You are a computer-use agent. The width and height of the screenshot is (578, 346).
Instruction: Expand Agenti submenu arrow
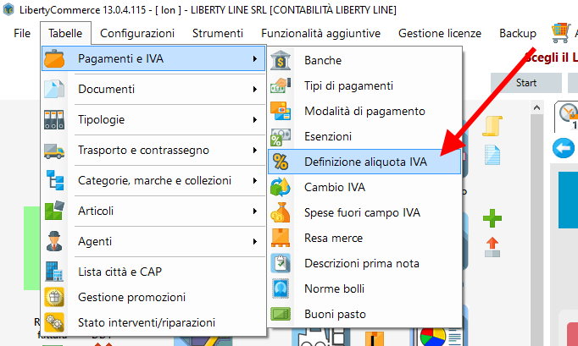[x=255, y=241]
